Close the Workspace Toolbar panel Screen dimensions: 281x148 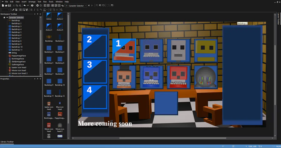(40, 14)
